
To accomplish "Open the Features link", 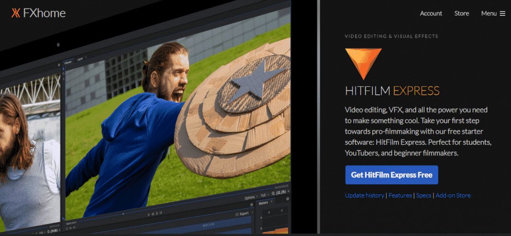I will [400, 196].
